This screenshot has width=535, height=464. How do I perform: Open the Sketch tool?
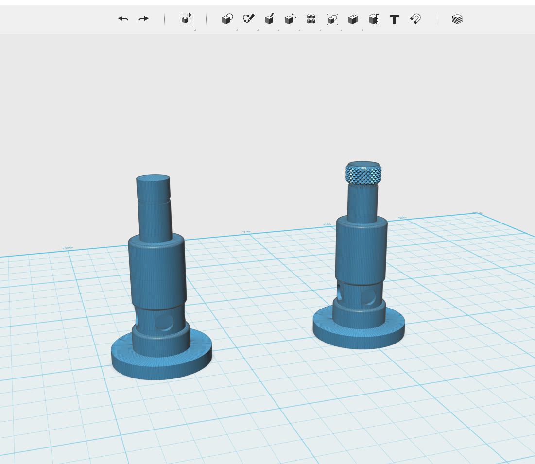248,19
